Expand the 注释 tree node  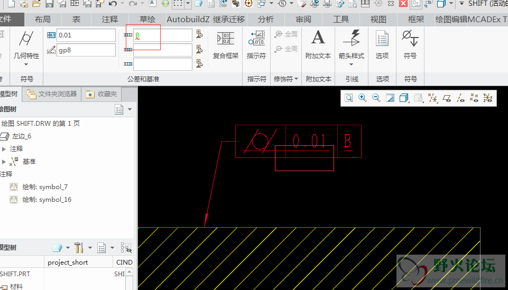(4, 149)
